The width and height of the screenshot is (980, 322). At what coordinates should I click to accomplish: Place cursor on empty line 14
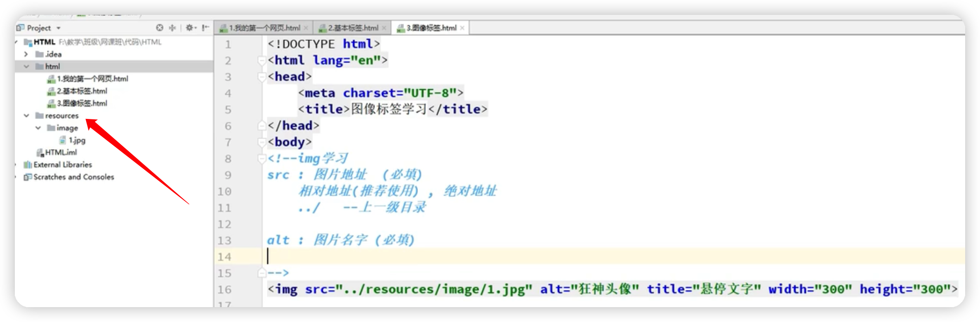point(614,256)
